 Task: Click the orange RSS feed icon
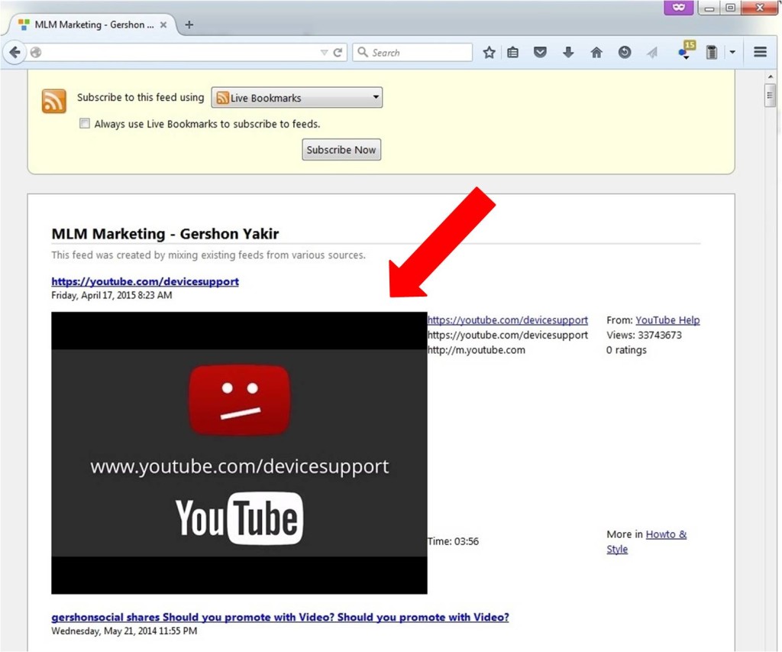tap(54, 102)
